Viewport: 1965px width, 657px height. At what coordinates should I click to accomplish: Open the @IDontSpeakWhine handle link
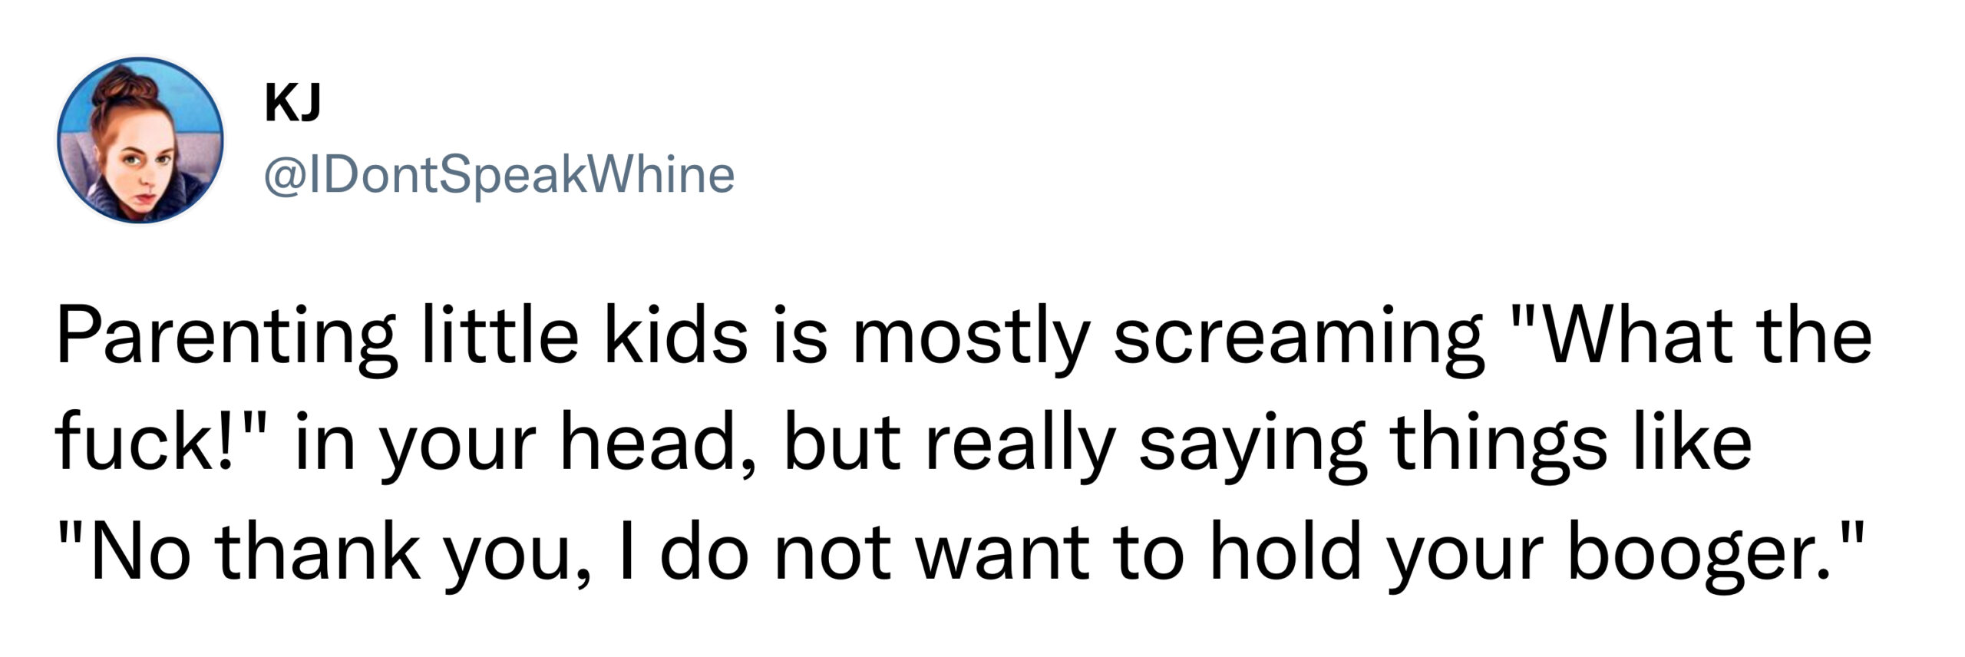click(x=500, y=176)
